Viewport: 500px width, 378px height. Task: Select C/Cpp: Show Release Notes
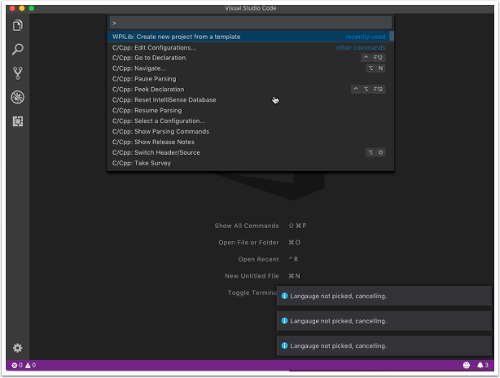251,142
